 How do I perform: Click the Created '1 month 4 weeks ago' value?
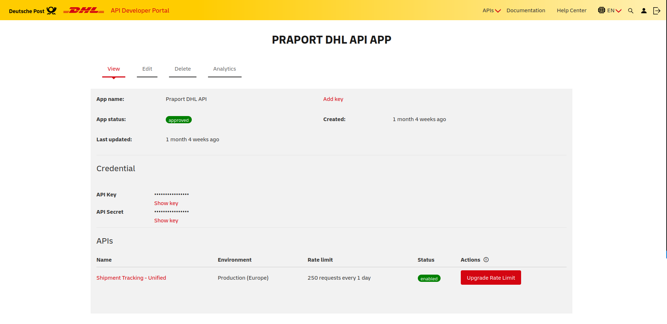419,119
